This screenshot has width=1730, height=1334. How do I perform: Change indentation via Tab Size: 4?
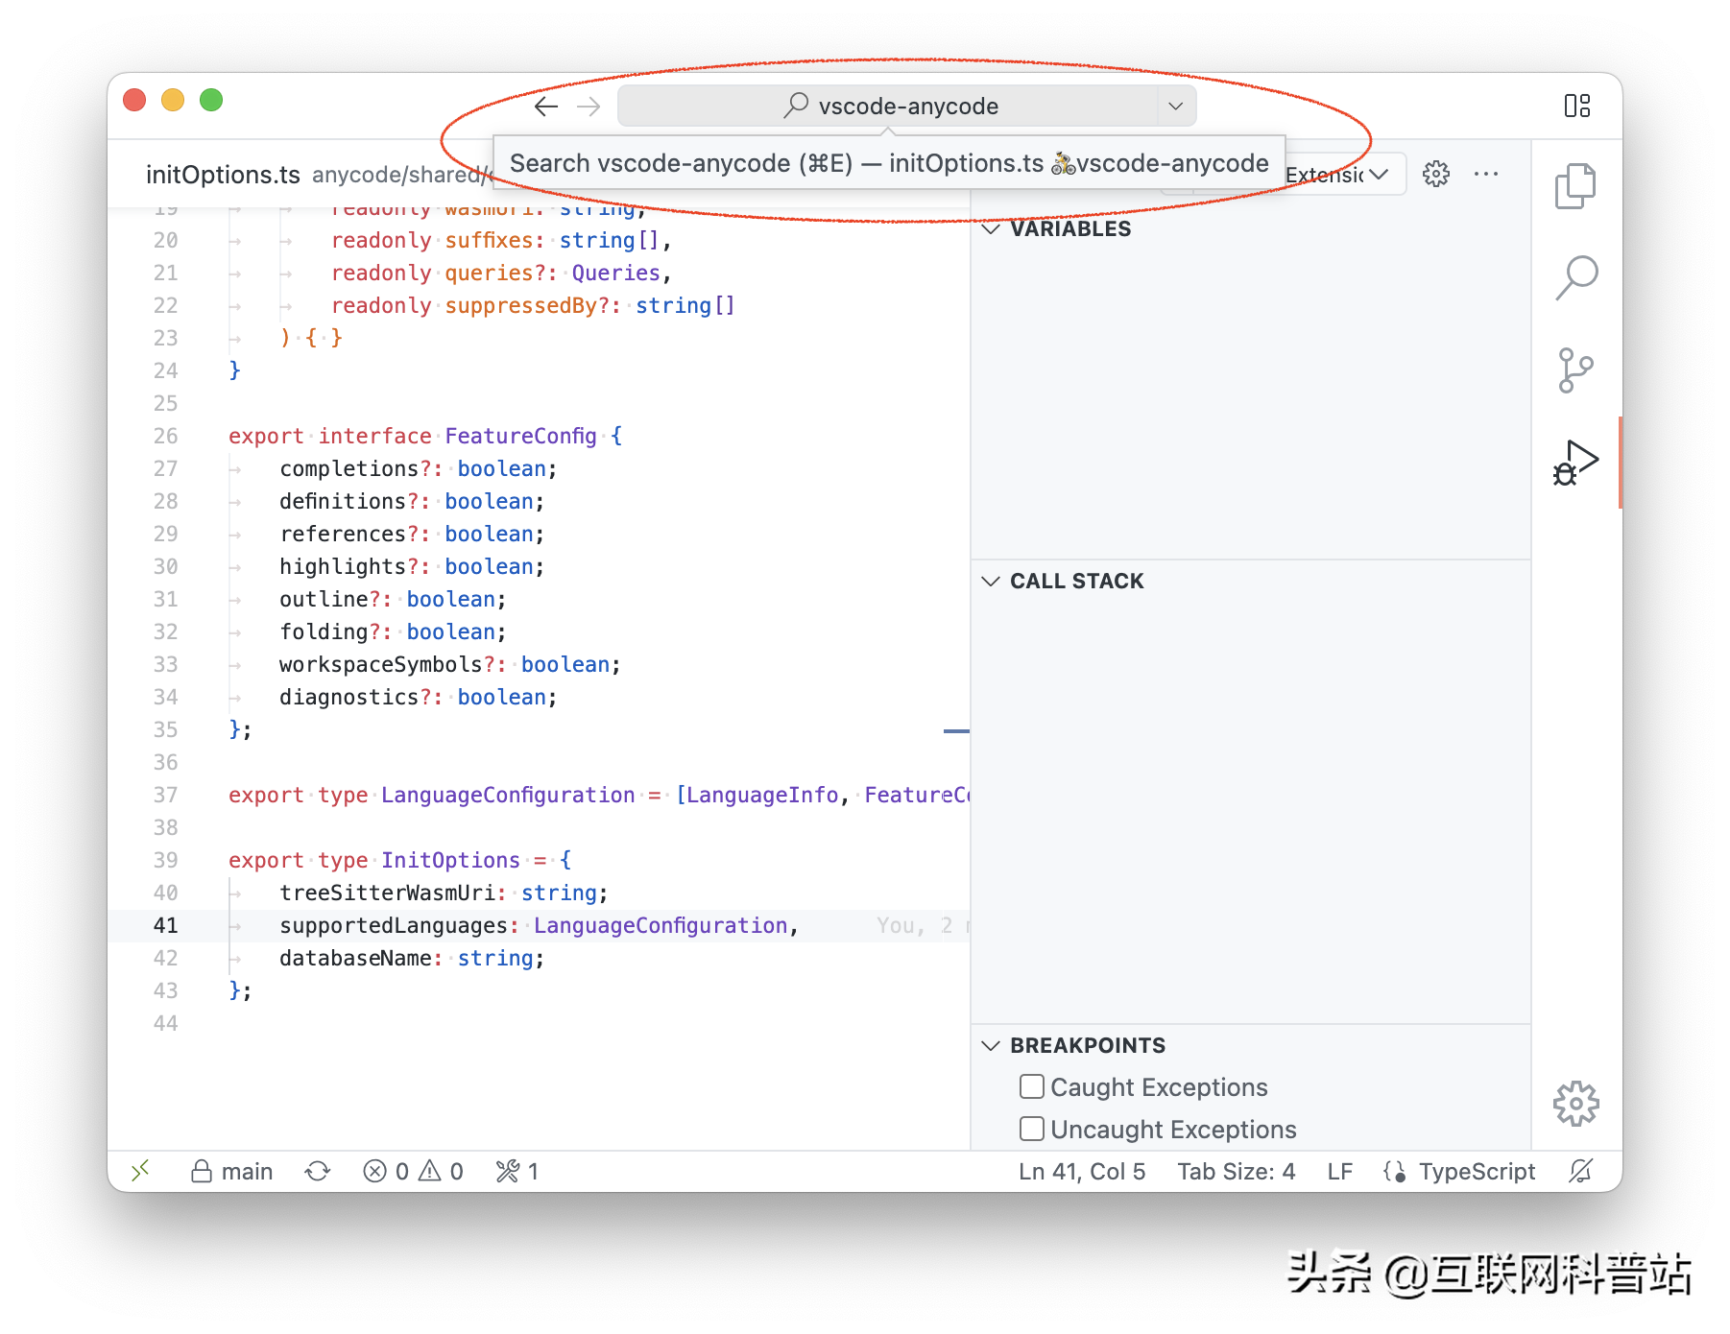[x=1237, y=1171]
